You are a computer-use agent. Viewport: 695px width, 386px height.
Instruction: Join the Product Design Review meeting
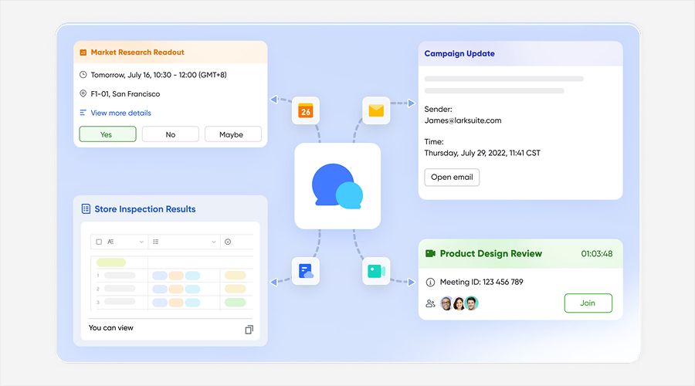tap(588, 303)
